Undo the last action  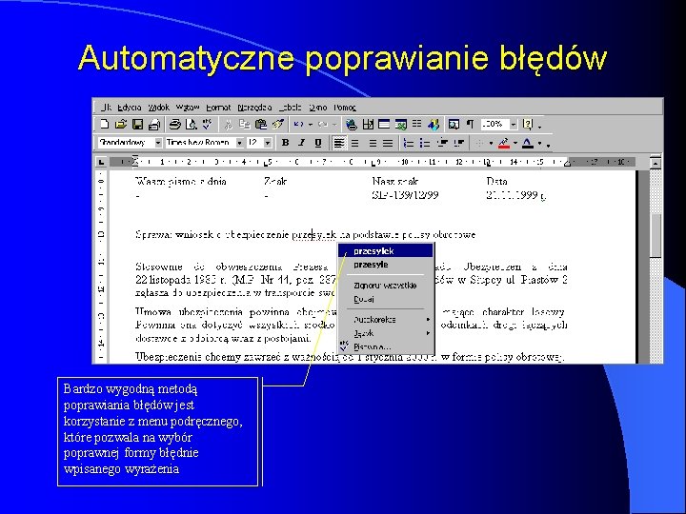pos(299,125)
